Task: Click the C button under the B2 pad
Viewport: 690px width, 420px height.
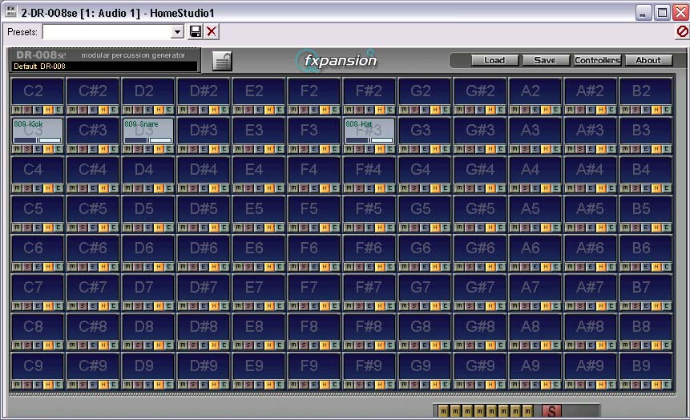Action: pos(667,110)
